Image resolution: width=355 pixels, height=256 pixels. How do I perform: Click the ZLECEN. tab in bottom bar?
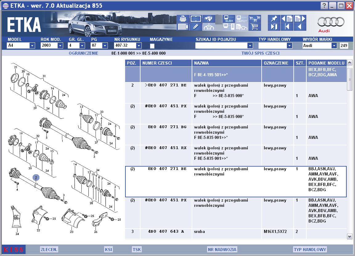[x=49, y=250]
